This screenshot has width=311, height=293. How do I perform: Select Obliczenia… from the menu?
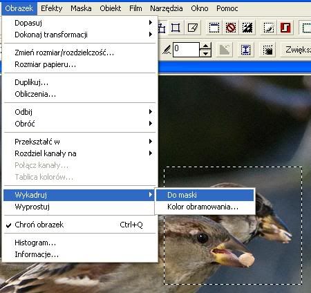click(x=79, y=94)
